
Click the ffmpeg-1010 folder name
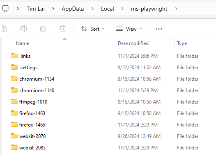coord(33,102)
